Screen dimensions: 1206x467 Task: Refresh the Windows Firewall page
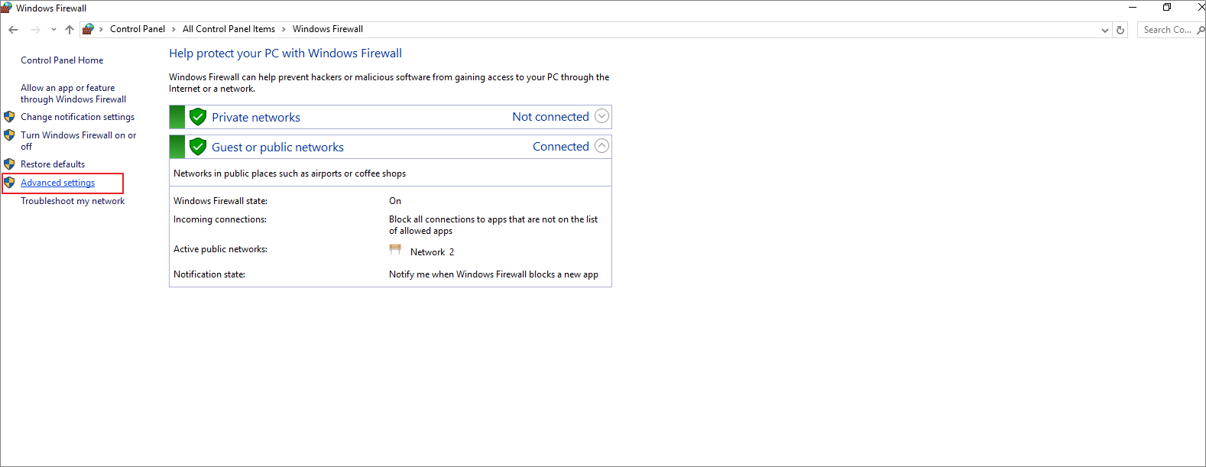1120,30
